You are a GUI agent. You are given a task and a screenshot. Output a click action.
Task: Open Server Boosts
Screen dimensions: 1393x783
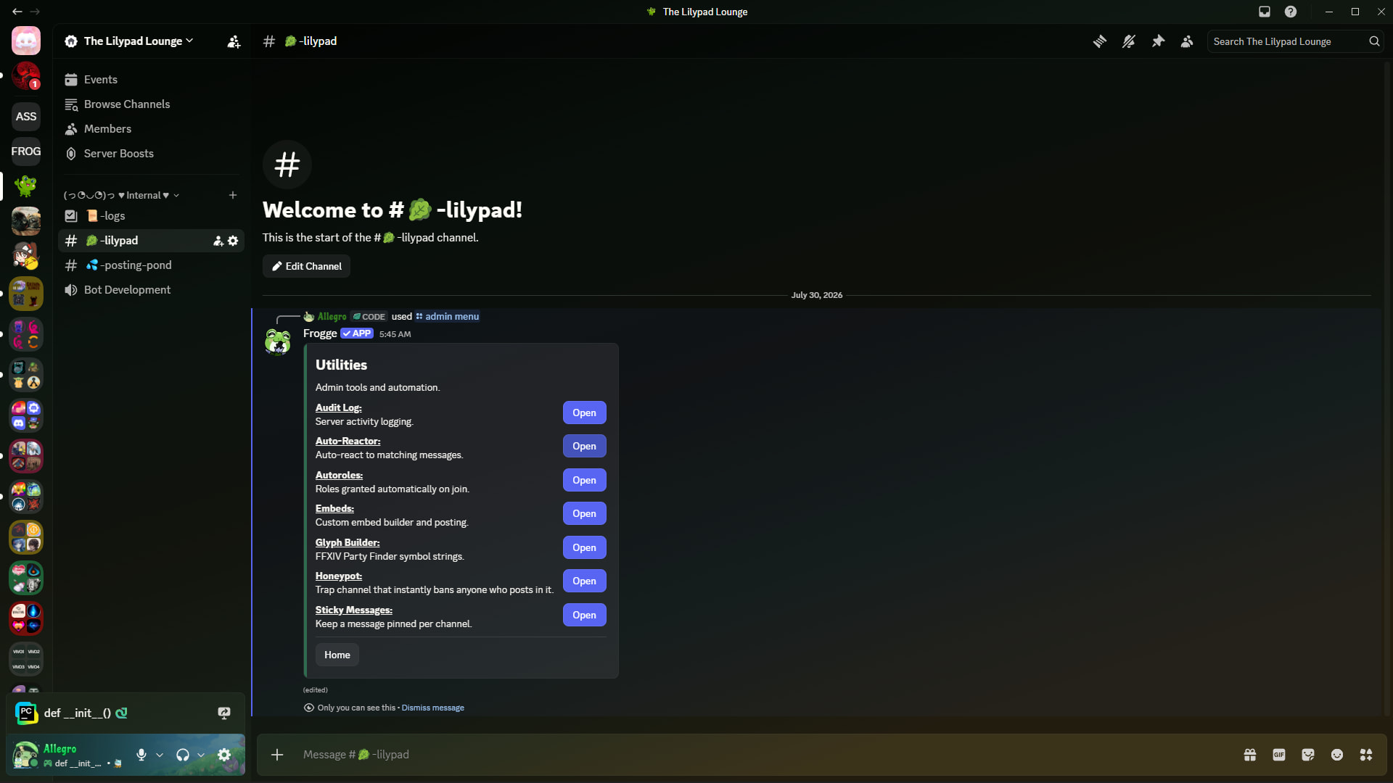click(x=151, y=154)
